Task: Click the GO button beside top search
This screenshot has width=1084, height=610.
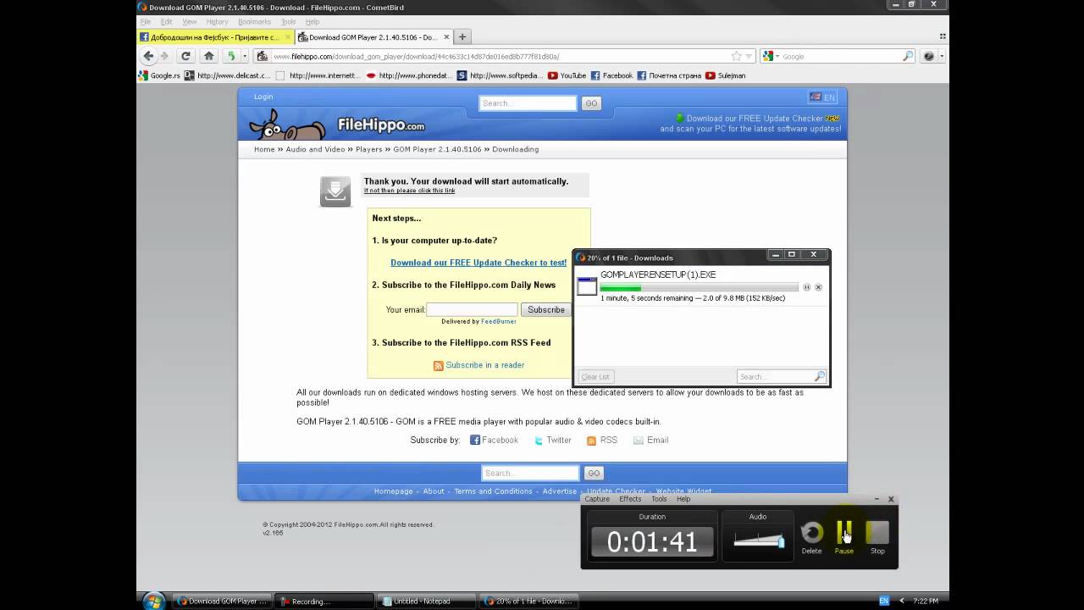Action: [591, 103]
